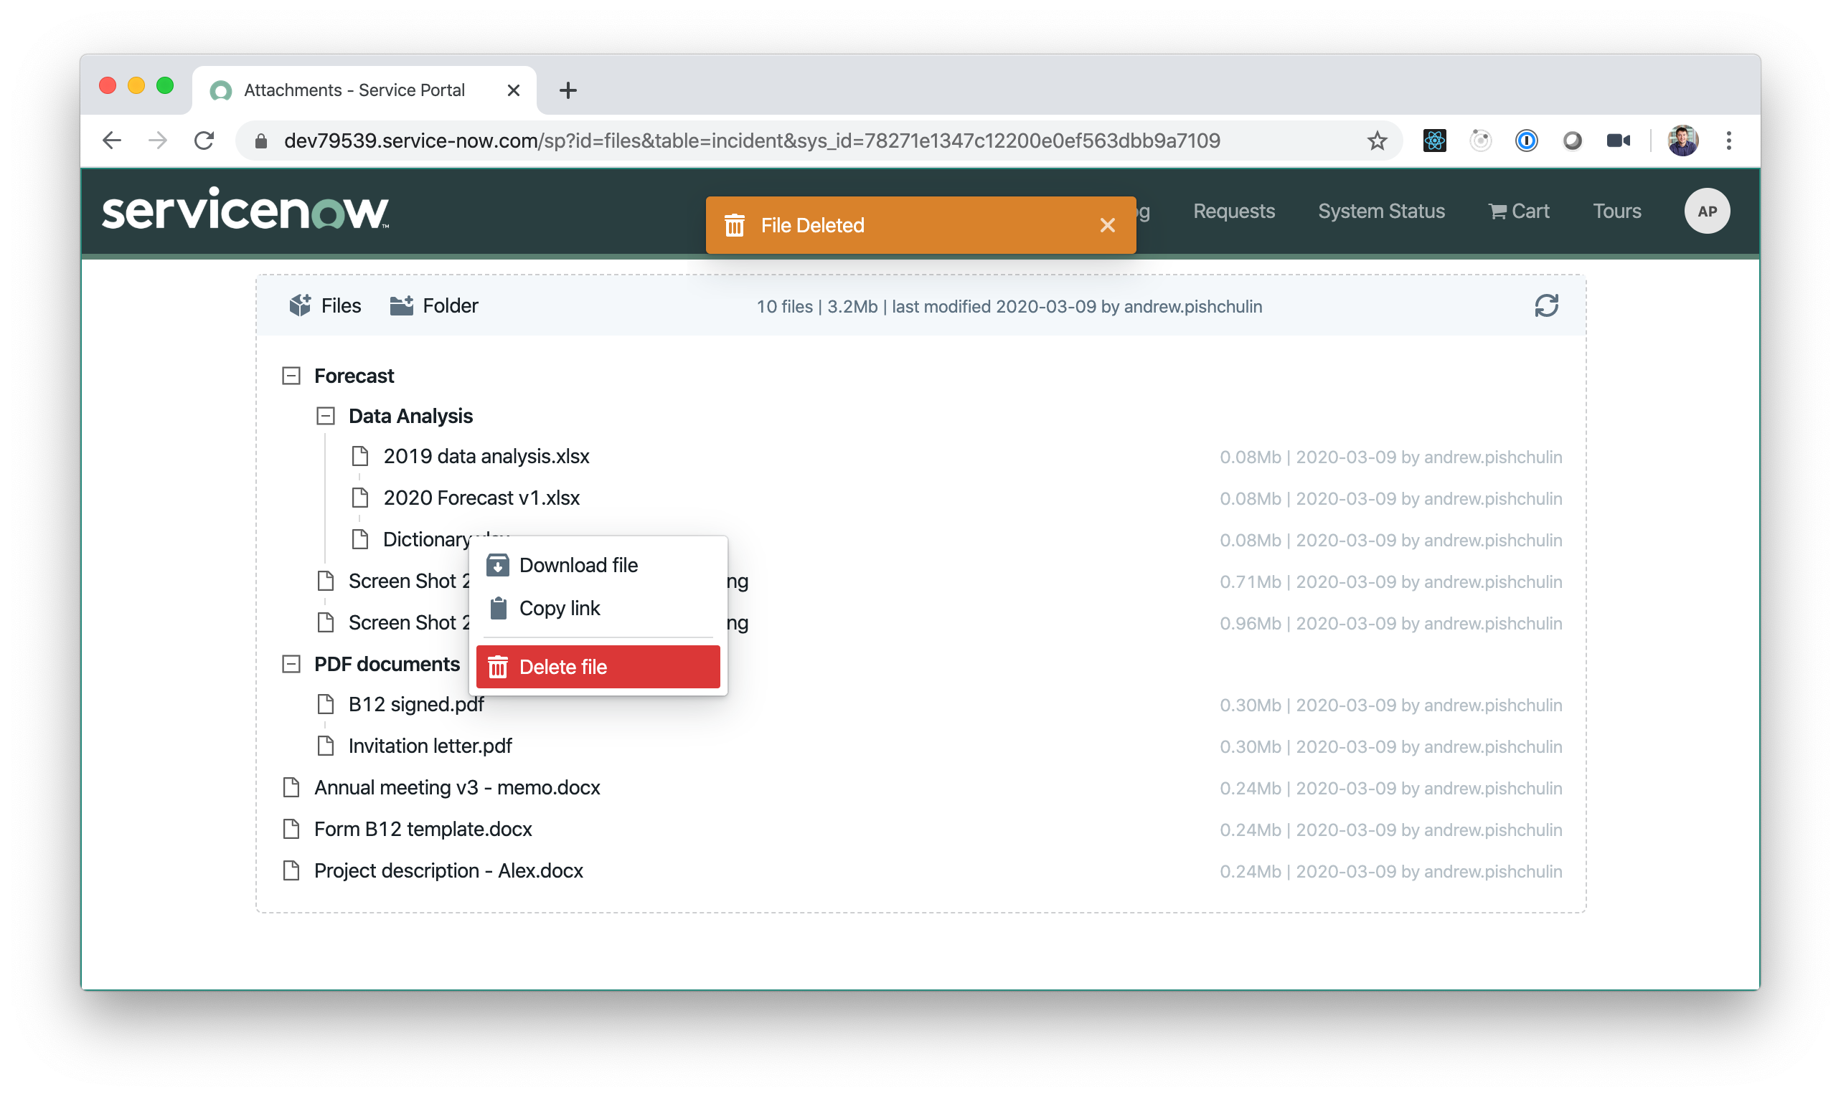Click the trash icon in the File Deleted toast
1841x1097 pixels.
tap(736, 225)
